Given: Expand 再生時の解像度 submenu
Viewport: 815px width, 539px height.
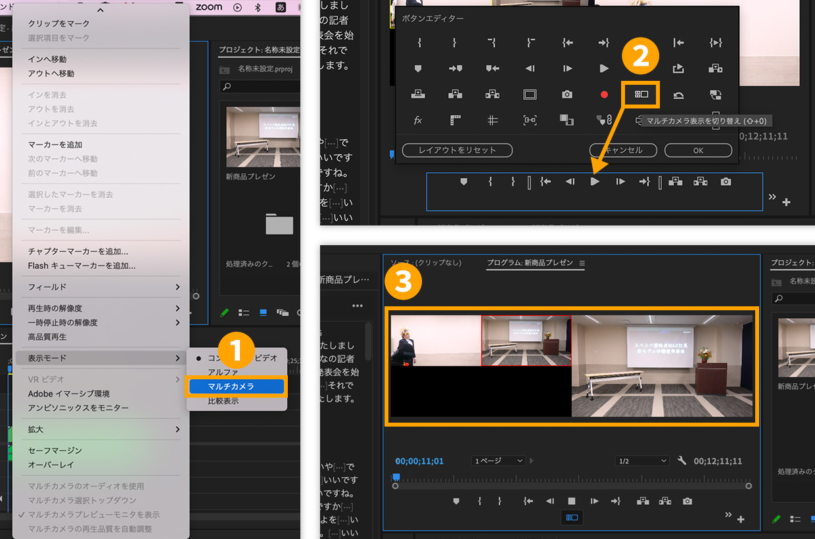Looking at the screenshot, I should 101,308.
